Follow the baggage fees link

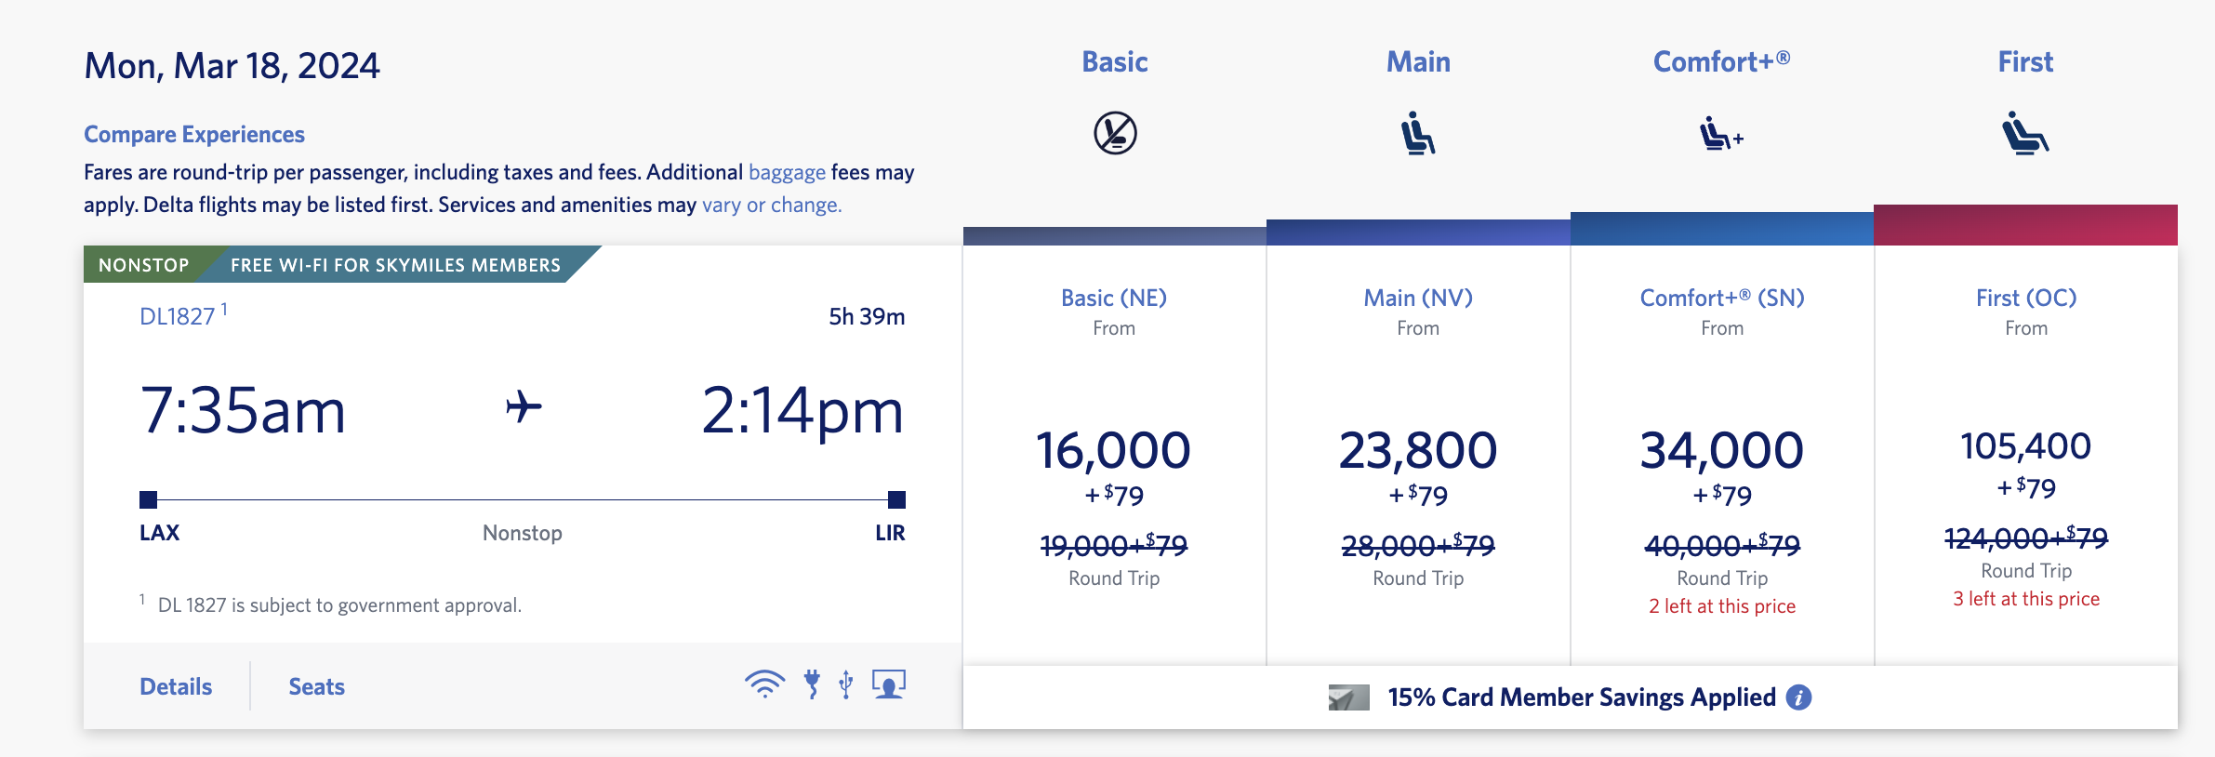coord(787,172)
